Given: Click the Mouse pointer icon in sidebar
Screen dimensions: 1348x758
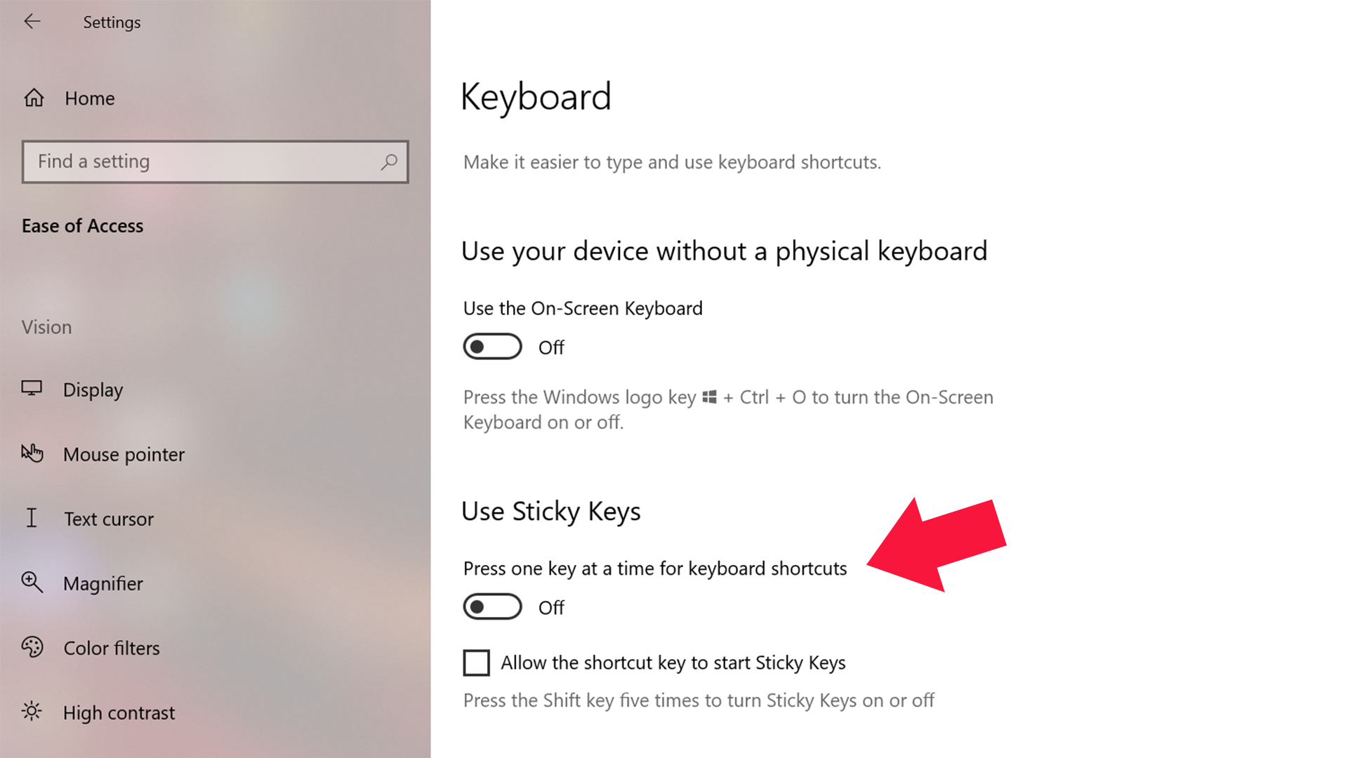Looking at the screenshot, I should tap(32, 453).
